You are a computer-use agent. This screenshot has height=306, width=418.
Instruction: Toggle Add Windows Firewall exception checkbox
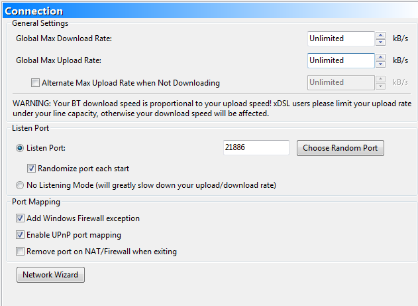tap(21, 218)
